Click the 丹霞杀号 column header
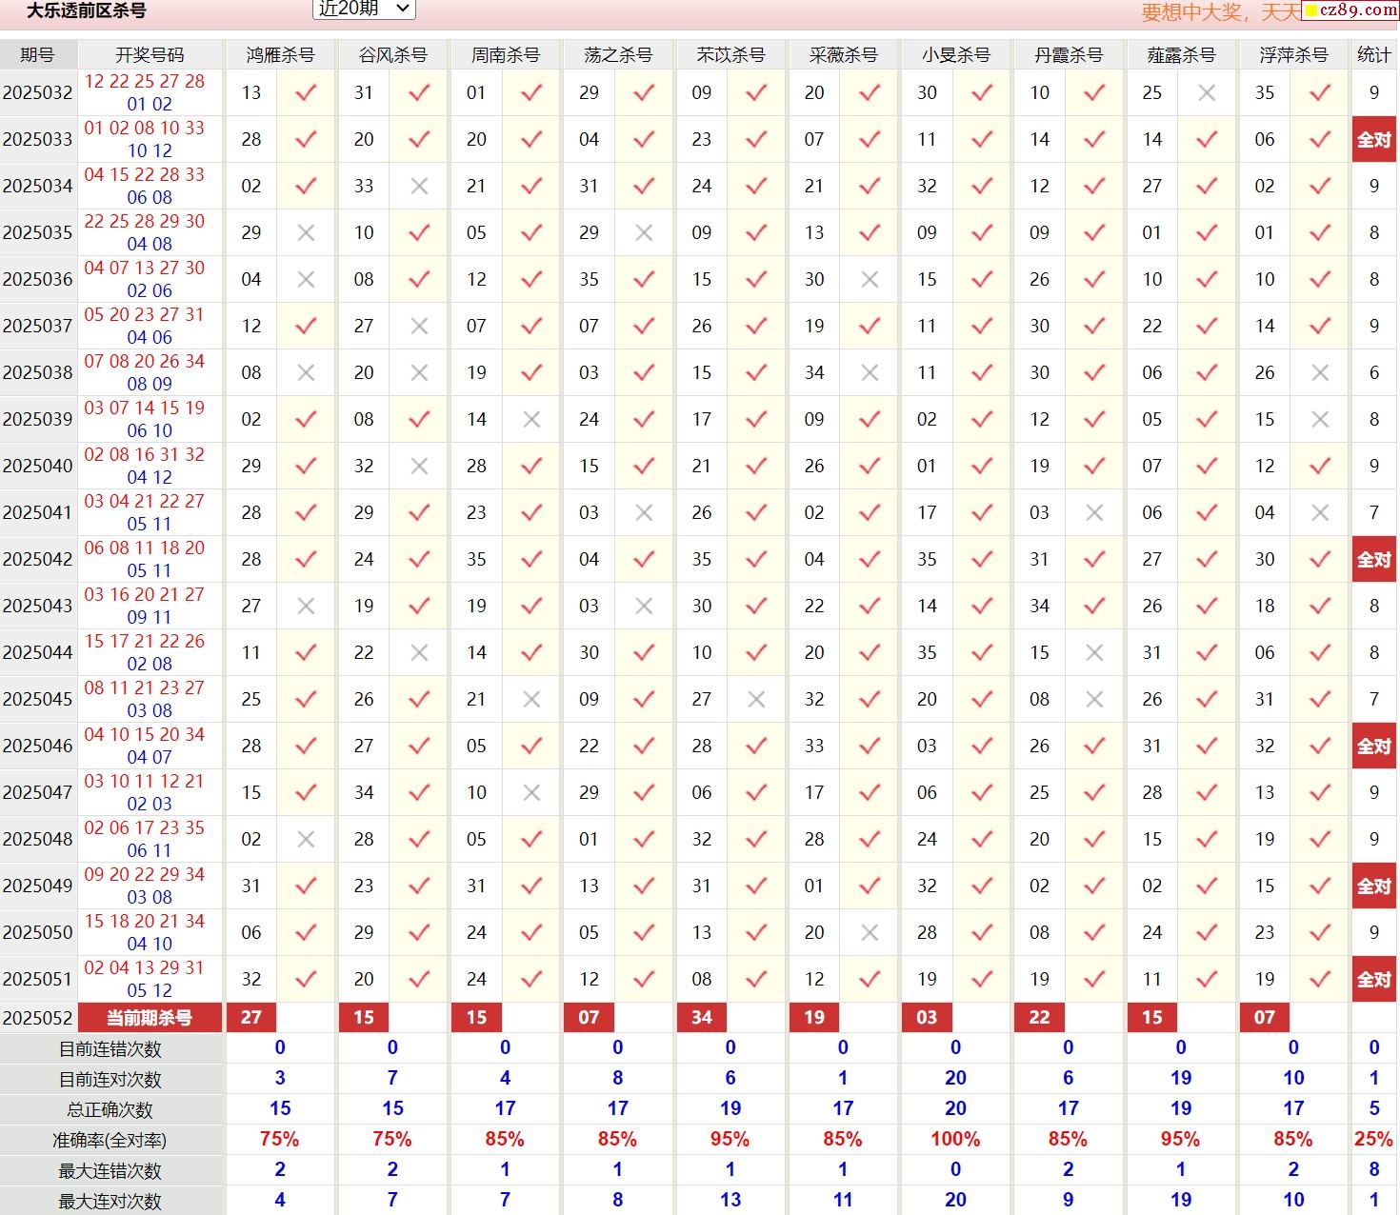Image resolution: width=1400 pixels, height=1215 pixels. (1068, 54)
